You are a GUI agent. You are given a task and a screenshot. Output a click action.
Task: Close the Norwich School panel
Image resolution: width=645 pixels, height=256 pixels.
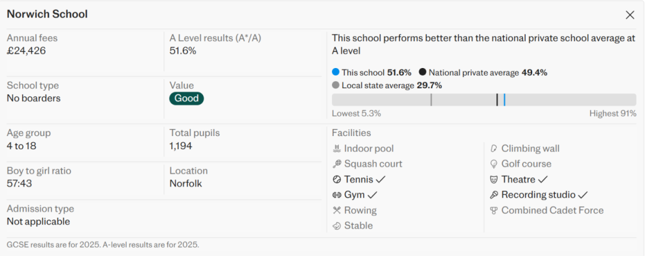(x=629, y=15)
